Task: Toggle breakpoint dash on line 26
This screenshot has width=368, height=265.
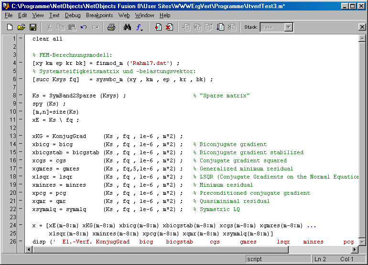Action: point(21,241)
